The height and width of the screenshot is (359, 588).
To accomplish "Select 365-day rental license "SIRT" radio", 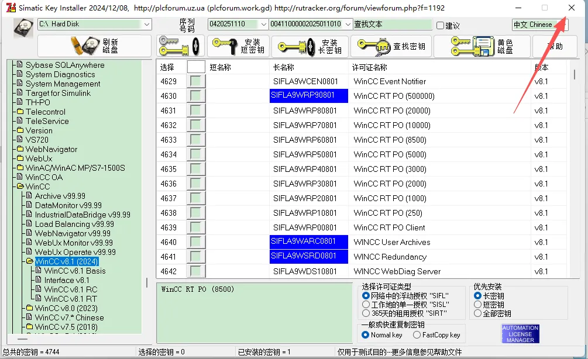I will point(366,313).
